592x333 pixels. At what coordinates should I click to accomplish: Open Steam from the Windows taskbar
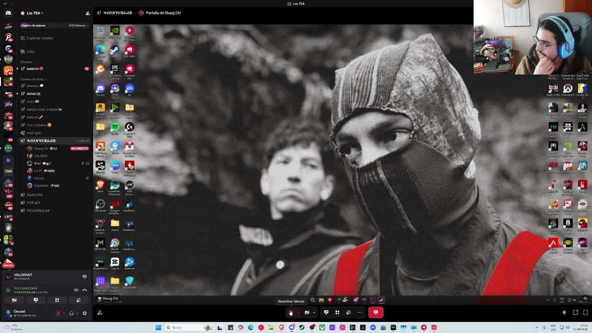(302, 327)
